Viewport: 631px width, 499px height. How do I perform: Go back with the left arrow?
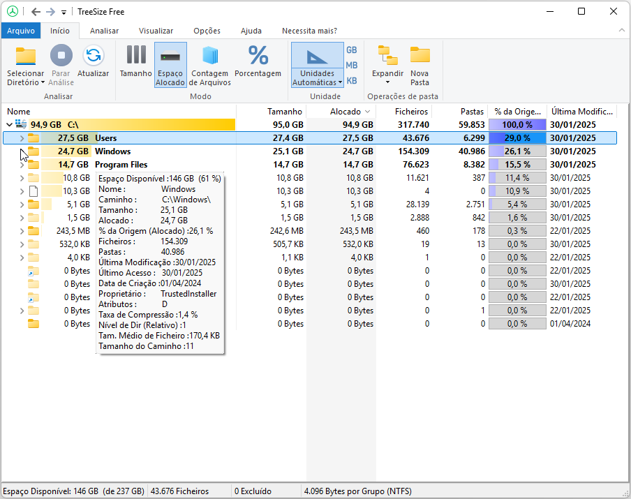(x=36, y=12)
